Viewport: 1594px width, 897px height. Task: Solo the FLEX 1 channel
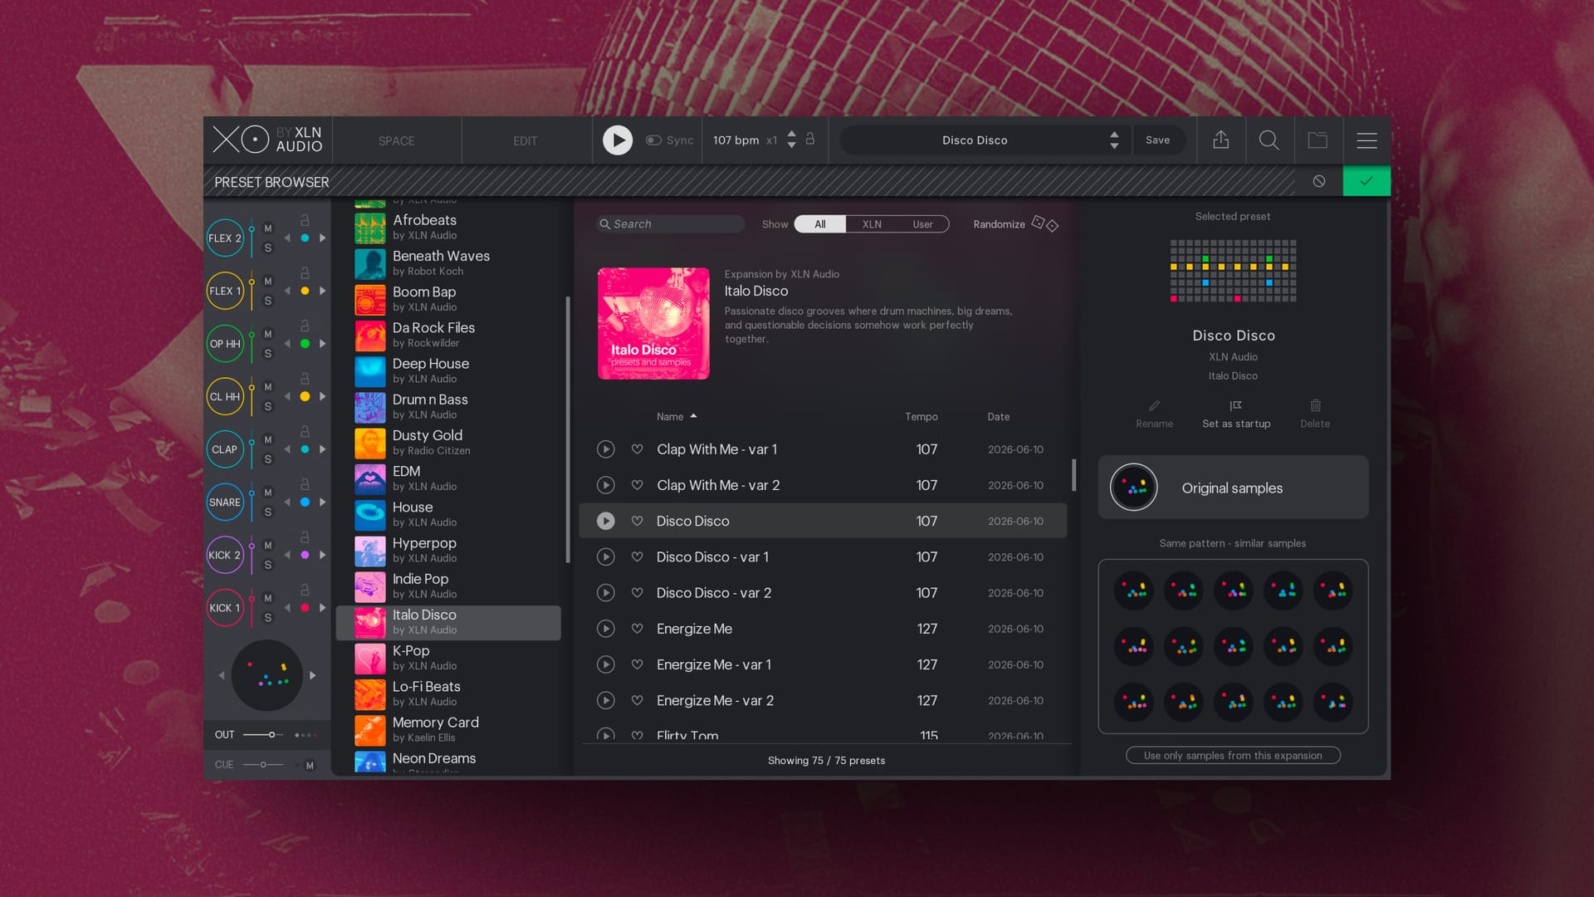point(268,301)
